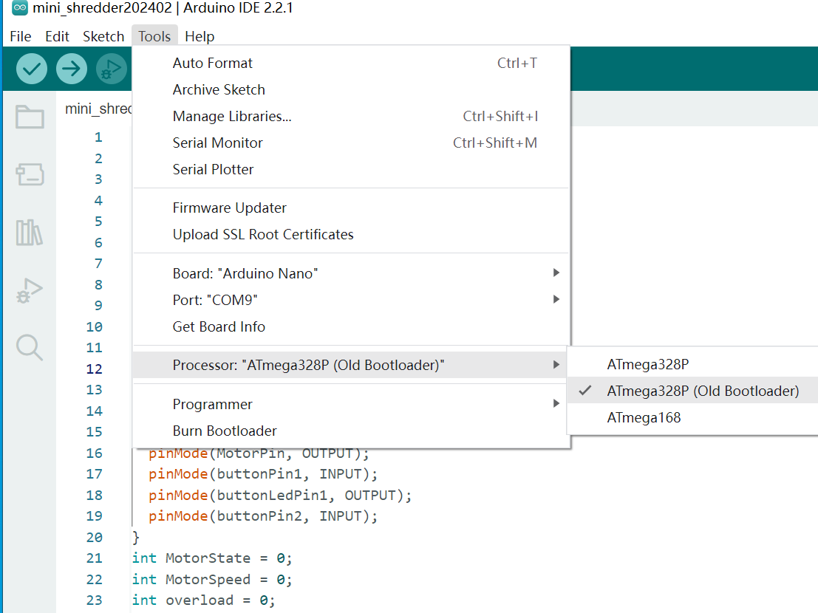Click the Upload arrow toolbar button
The image size is (818, 613).
pos(71,69)
